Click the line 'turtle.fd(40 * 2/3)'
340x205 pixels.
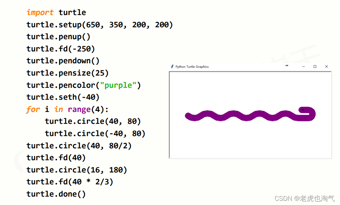point(70,182)
